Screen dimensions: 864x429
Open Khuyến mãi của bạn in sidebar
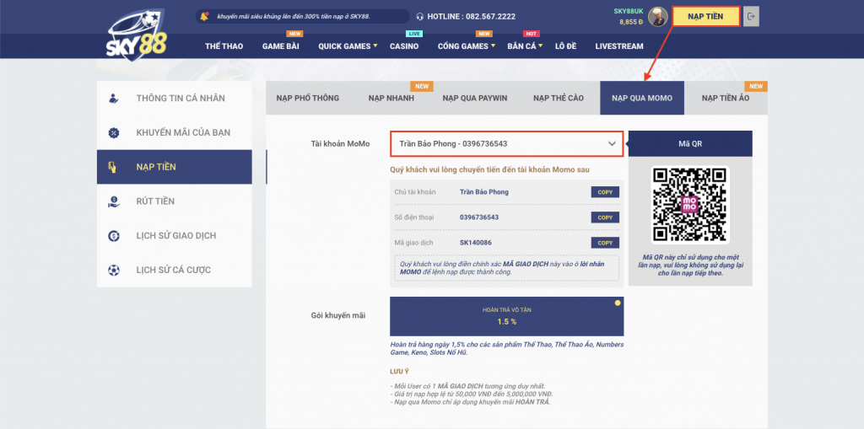(174, 132)
